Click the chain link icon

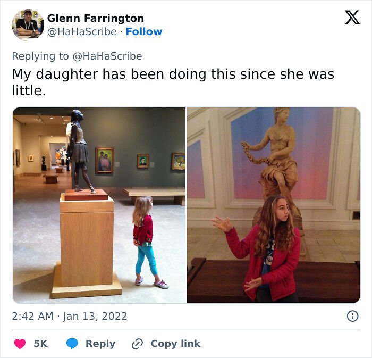137,344
